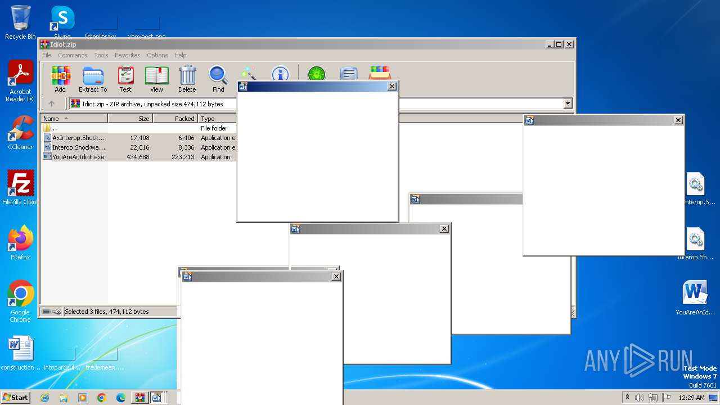Open the File menu in WinRAR
720x405 pixels.
point(47,55)
